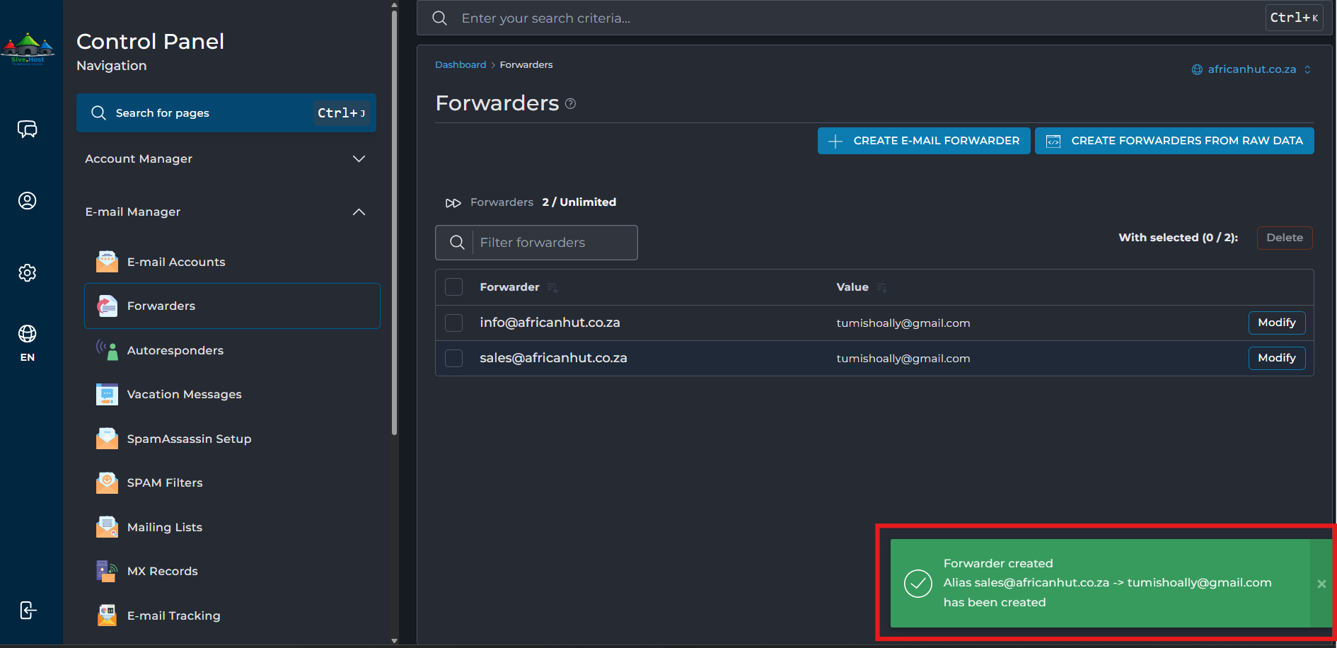Dismiss the Forwarder created notification
Screen dimensions: 1337x648
1321,584
